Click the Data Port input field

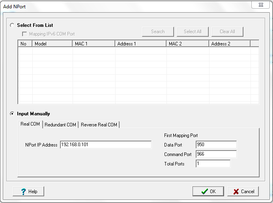216,145
